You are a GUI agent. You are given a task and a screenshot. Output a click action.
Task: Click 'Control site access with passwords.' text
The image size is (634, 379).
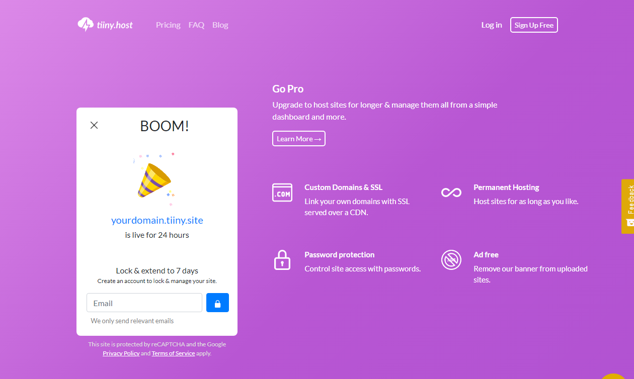pos(363,269)
